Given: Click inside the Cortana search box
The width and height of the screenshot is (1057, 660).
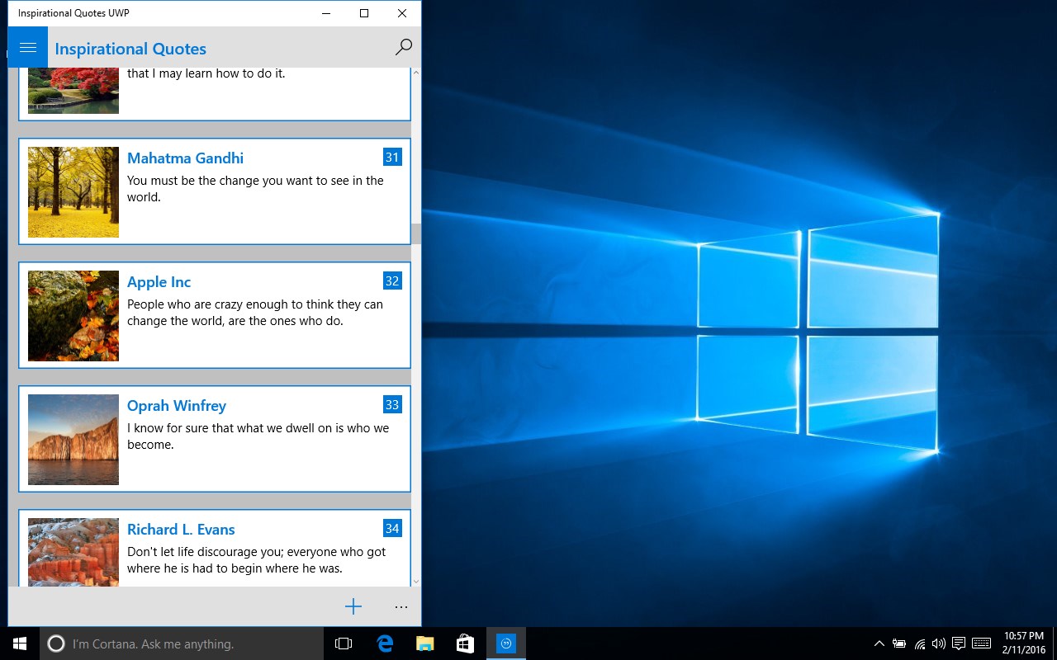Looking at the screenshot, I should click(x=165, y=643).
